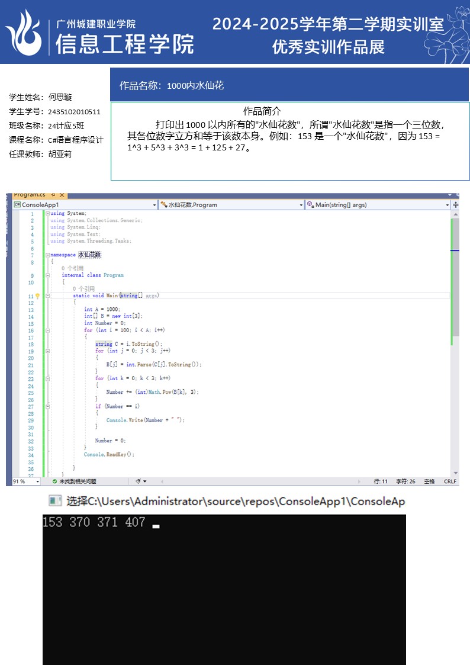Collapse the static void Main method
This screenshot has height=665, width=470.
coord(47,295)
